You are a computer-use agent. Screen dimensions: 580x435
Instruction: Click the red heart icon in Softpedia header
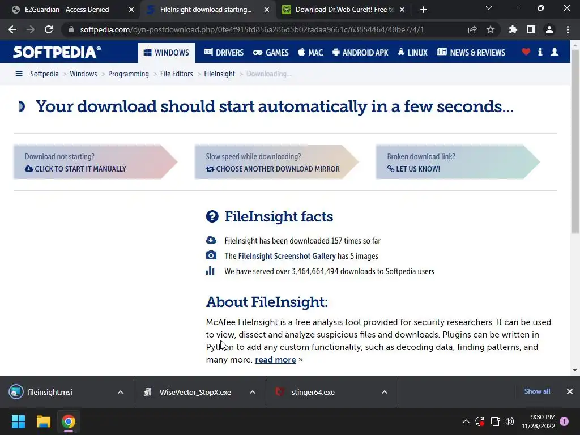click(x=526, y=52)
